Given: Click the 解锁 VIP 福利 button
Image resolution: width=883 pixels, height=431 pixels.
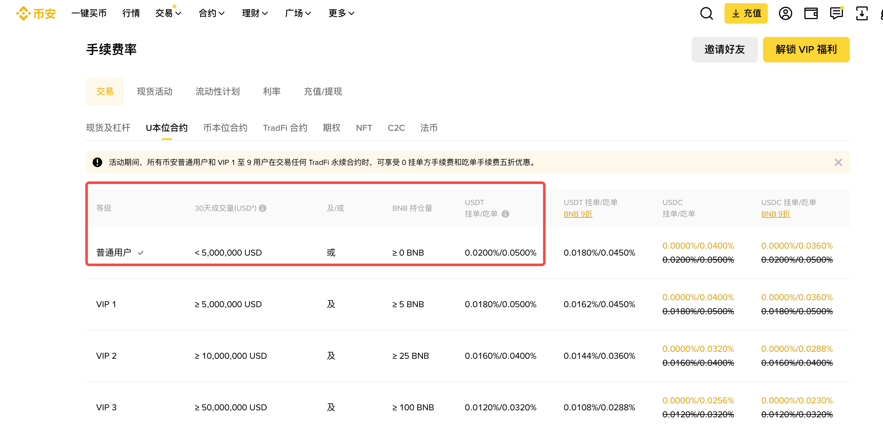Looking at the screenshot, I should (806, 49).
